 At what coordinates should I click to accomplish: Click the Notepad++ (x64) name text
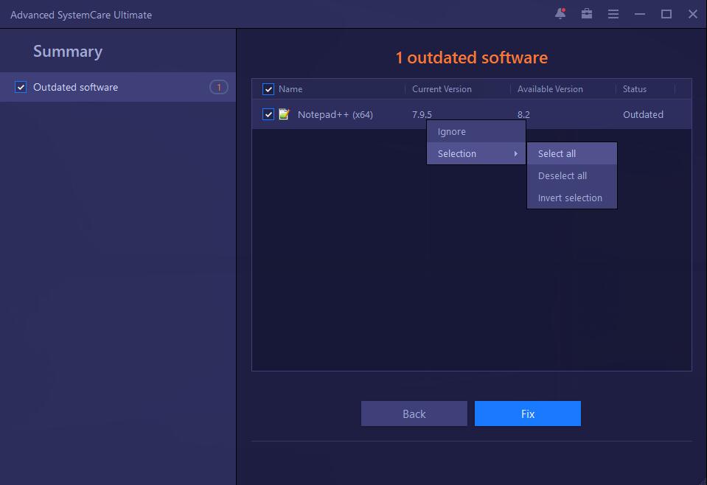pyautogui.click(x=335, y=114)
